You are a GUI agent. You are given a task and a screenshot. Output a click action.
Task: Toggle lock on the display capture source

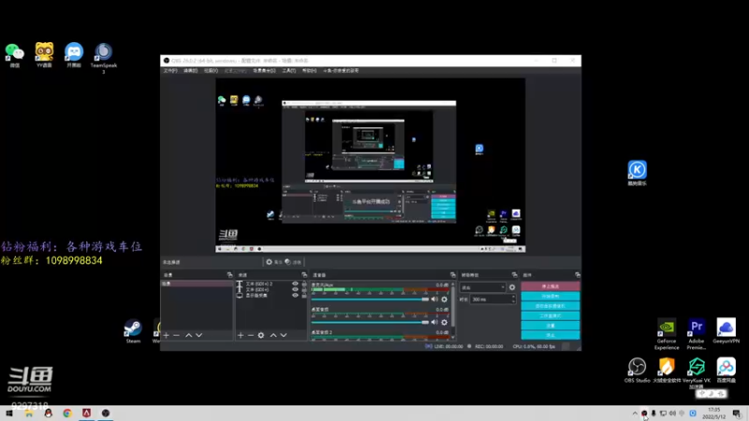[x=303, y=295]
